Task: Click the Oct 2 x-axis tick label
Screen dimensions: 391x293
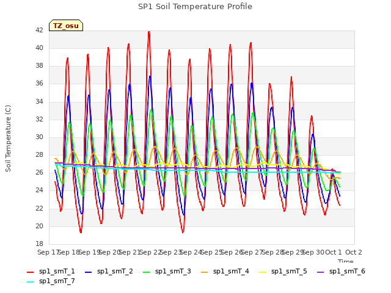Action: coord(354,252)
